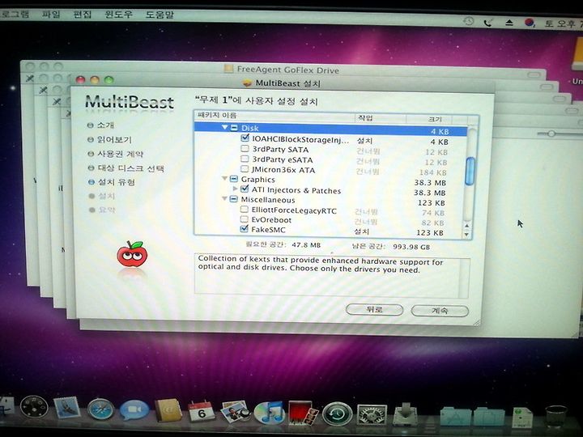Click the Time Machine menu bar icon
The width and height of the screenshot is (583, 437).
pos(469,21)
